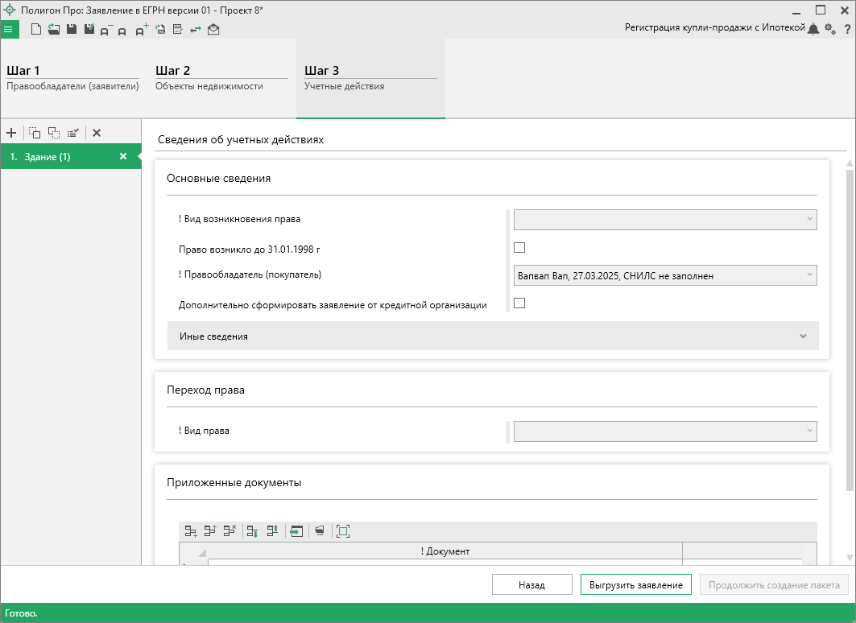Click the new document icon in toolbar
The height and width of the screenshot is (623, 856).
coord(35,30)
